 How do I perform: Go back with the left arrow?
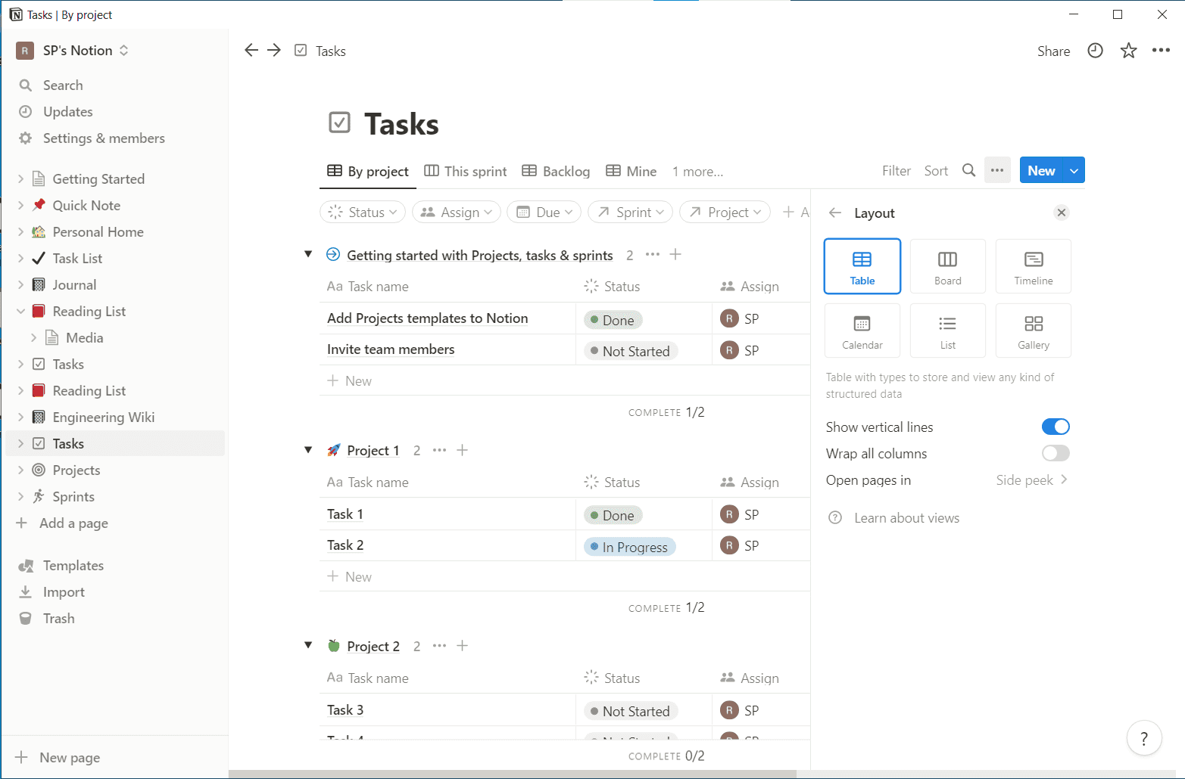[x=251, y=50]
